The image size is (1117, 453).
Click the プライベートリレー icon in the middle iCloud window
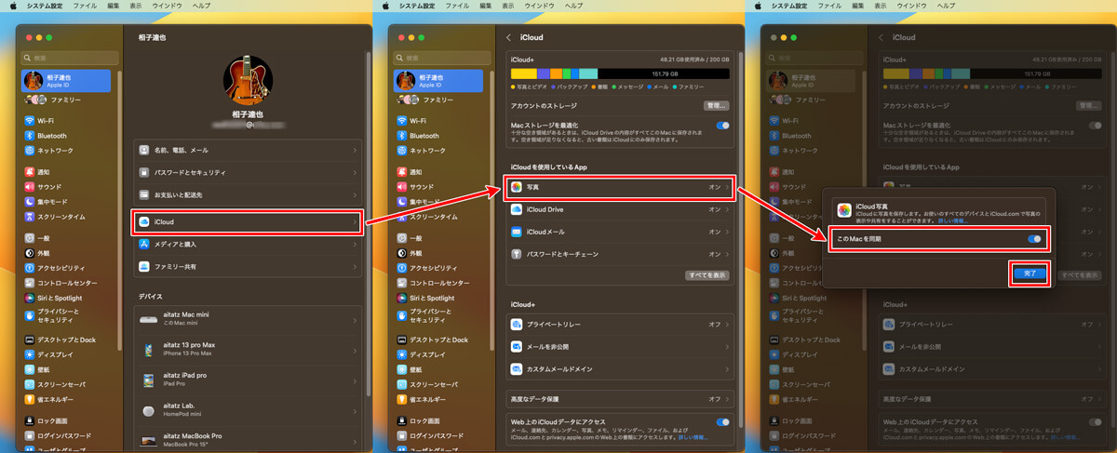[x=516, y=324]
